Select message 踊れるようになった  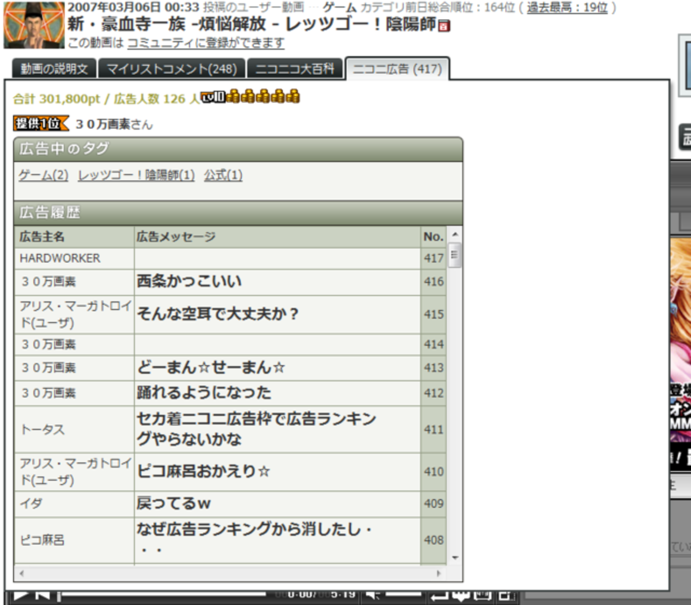coord(204,393)
